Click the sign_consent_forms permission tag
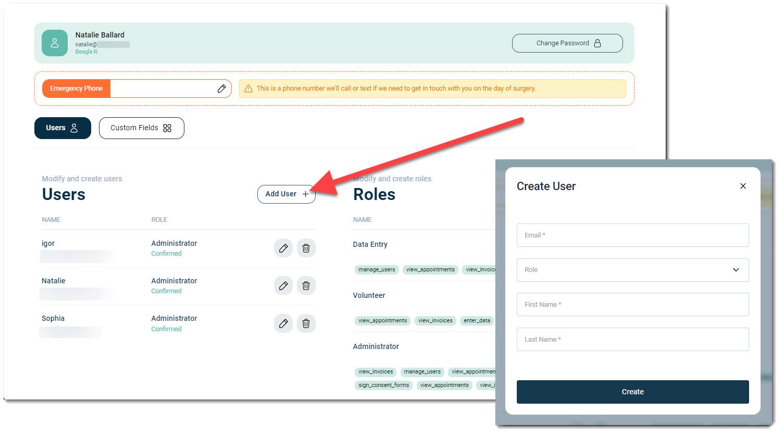 coord(383,385)
